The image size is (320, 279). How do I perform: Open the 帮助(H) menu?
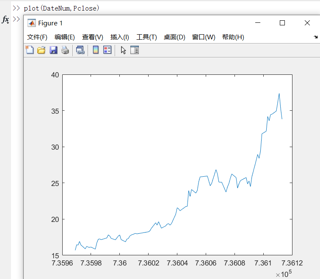click(x=233, y=37)
